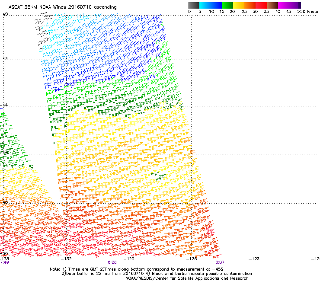Click the green 15-20 knots legend color
The height and width of the screenshot is (281, 320).
tap(227, 5)
